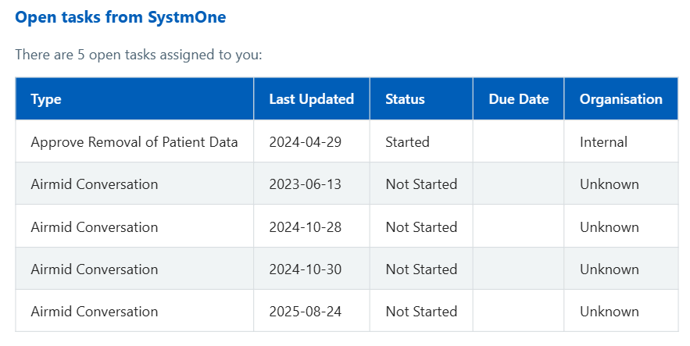
Task: Click the 'Open tasks from SystmOne' heading
Action: [x=120, y=16]
